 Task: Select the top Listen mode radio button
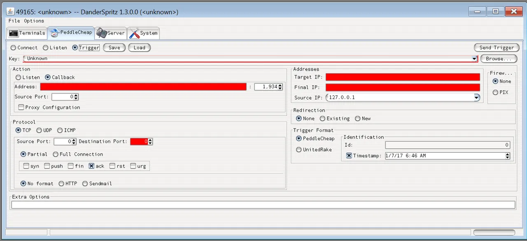[46, 48]
